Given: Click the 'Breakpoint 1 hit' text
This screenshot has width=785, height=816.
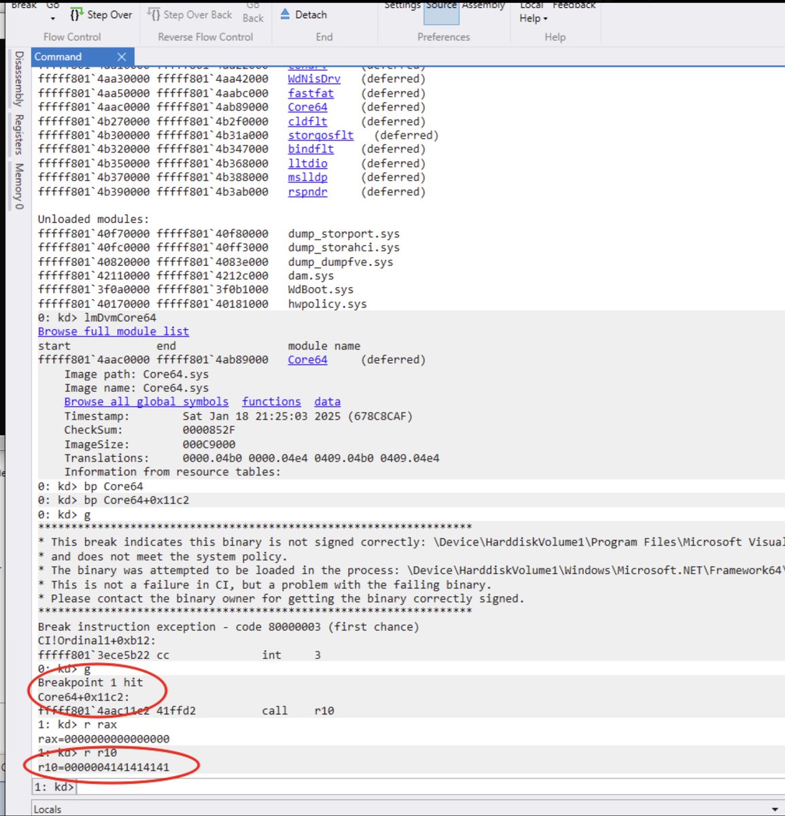Looking at the screenshot, I should click(90, 683).
